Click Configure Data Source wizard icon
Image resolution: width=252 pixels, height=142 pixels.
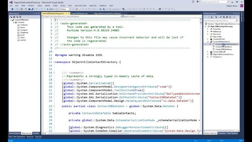[17, 17]
